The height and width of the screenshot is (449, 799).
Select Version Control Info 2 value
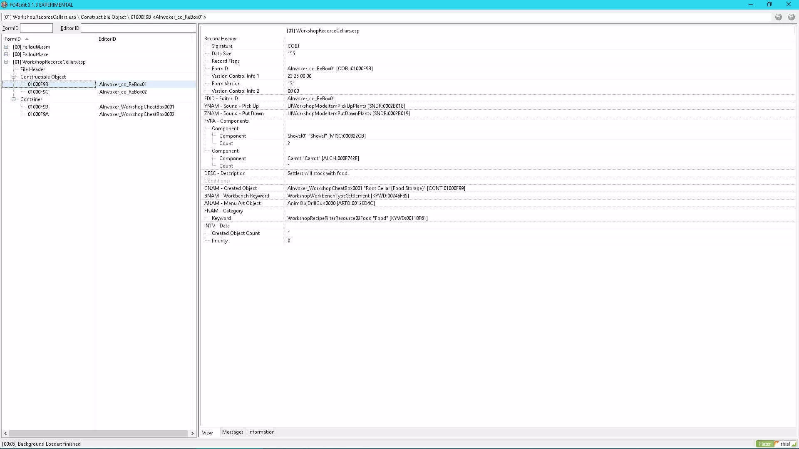293,91
